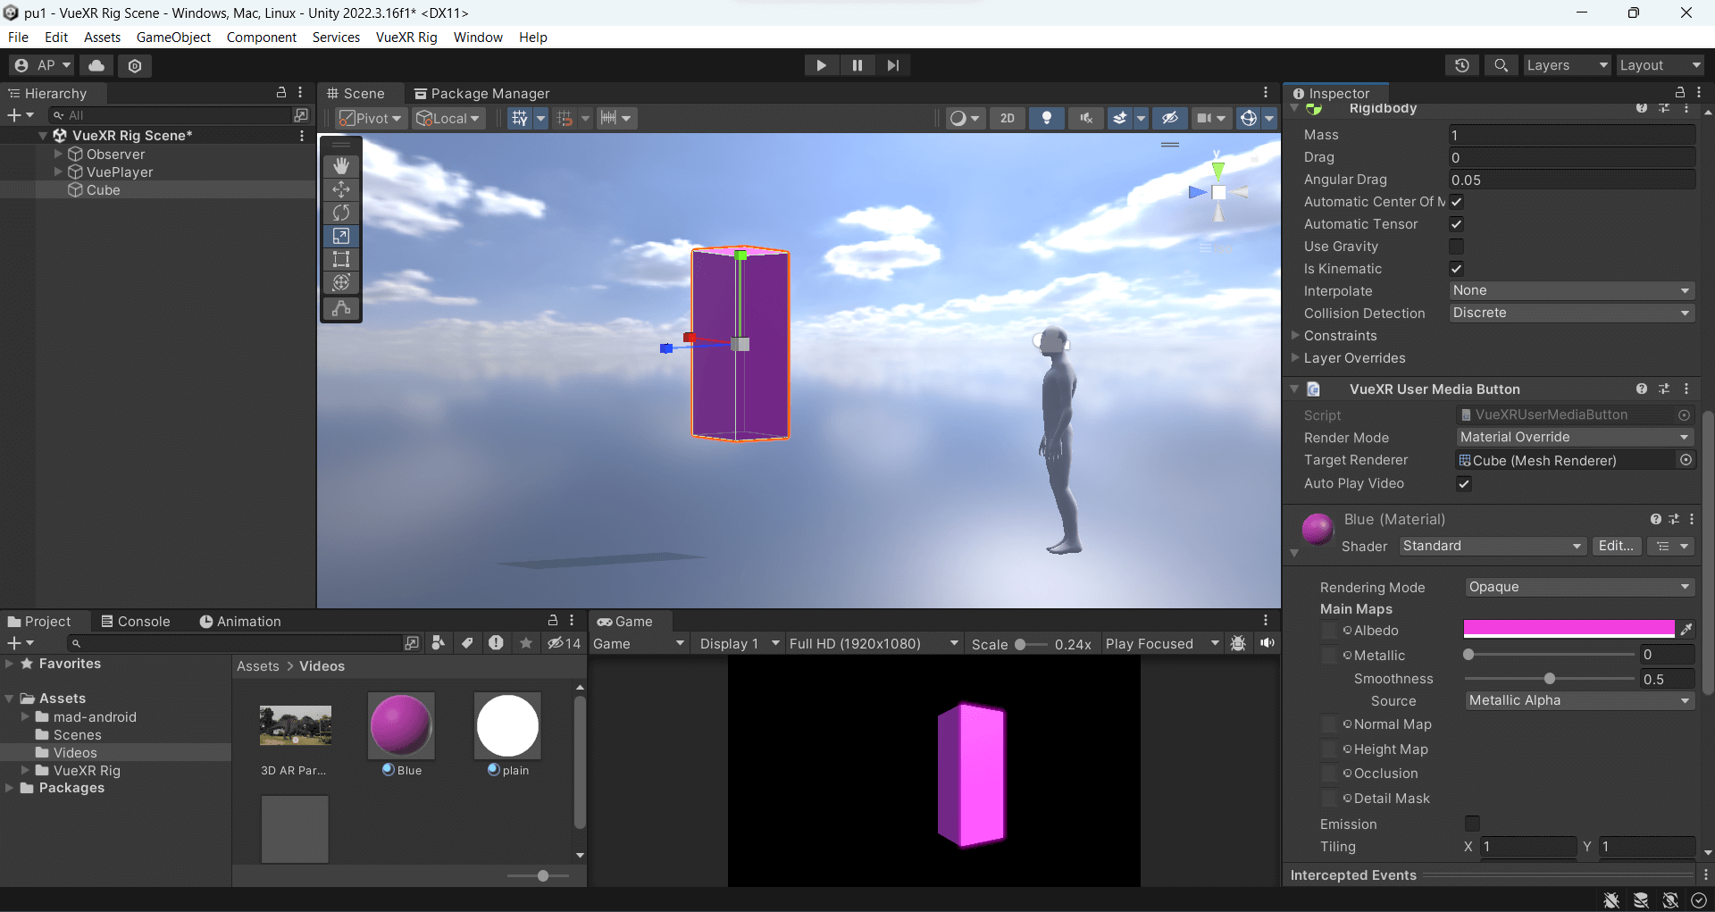This screenshot has width=1715, height=912.
Task: Mute audio in Game view
Action: pyautogui.click(x=1267, y=643)
